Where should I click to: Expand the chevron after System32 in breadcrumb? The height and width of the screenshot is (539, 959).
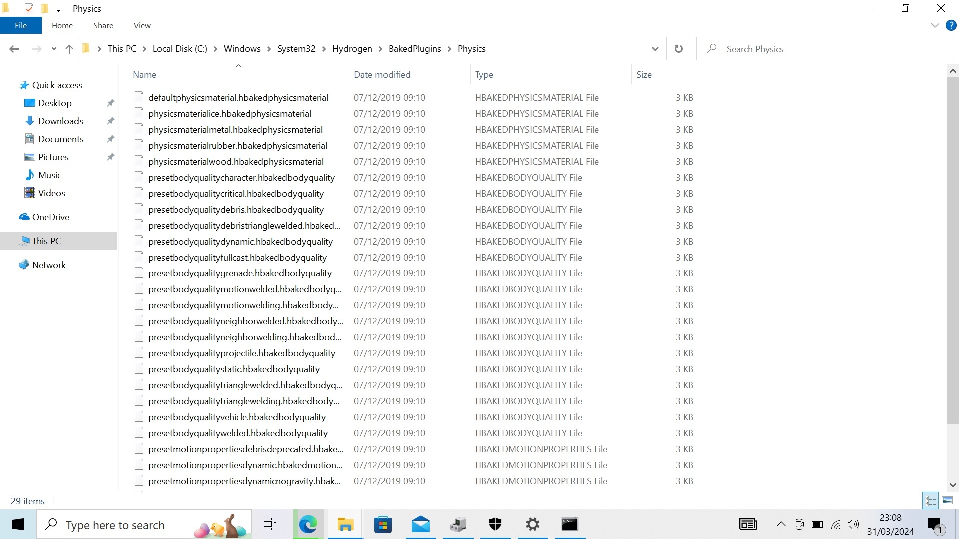click(x=324, y=49)
